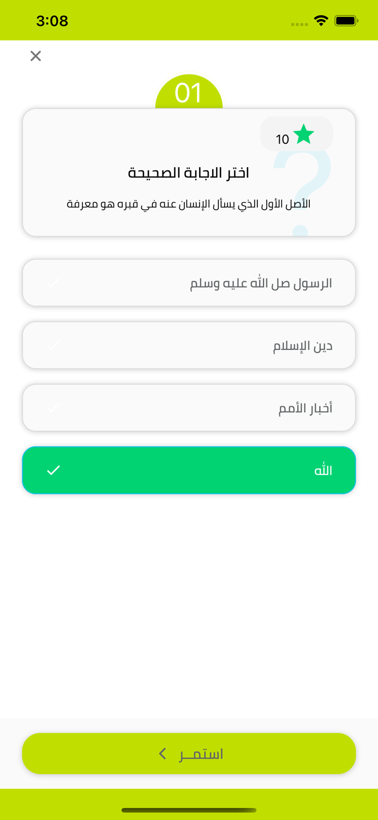This screenshot has height=820, width=378.
Task: Tap the battery icon in the status bar
Action: (x=346, y=20)
